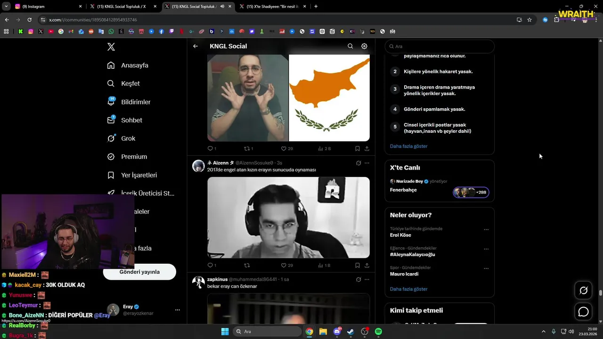603x339 pixels.
Task: Open #AleynaKalaycıoğlu trend
Action: tap(412, 254)
